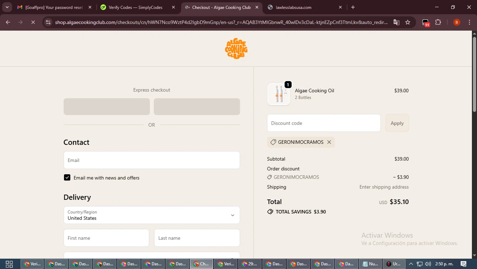Show hidden system tray icons

click(x=411, y=264)
